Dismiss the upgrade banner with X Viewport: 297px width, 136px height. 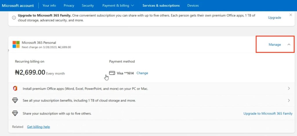[x=291, y=15]
